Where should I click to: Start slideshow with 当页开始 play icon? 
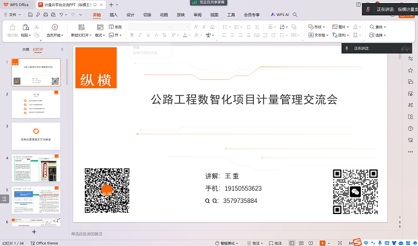coord(55,27)
